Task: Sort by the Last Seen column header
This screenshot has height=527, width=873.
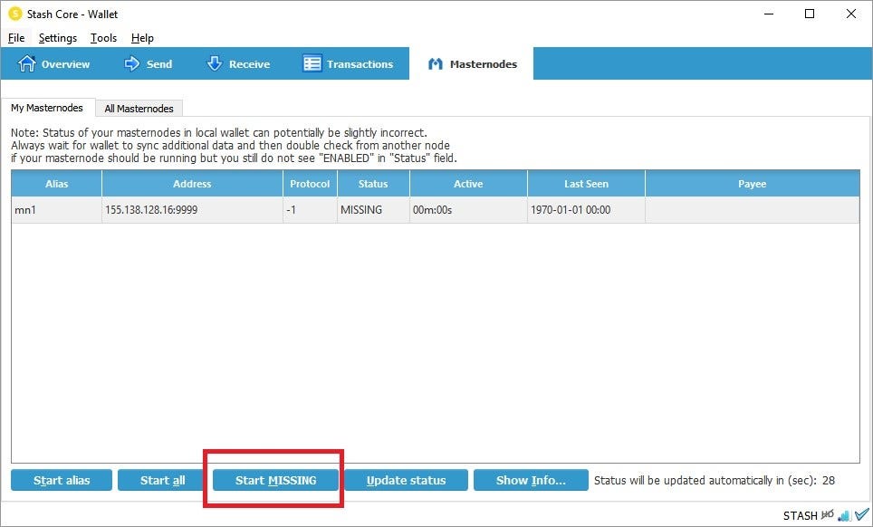Action: [586, 184]
